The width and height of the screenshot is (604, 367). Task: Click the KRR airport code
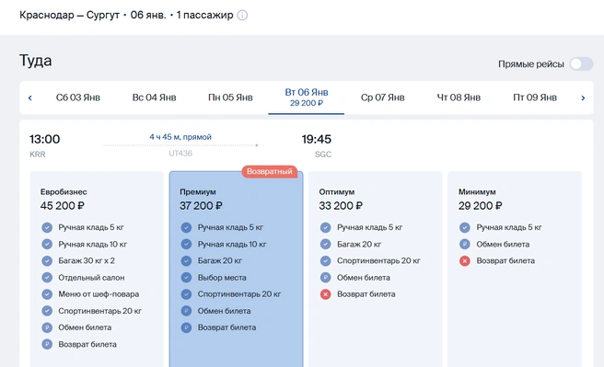(x=38, y=155)
